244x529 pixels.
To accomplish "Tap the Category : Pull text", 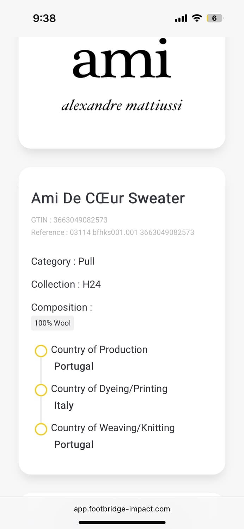I will click(x=63, y=261).
